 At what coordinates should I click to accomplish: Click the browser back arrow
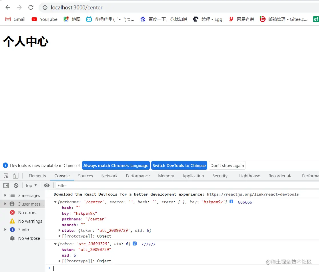8,7
